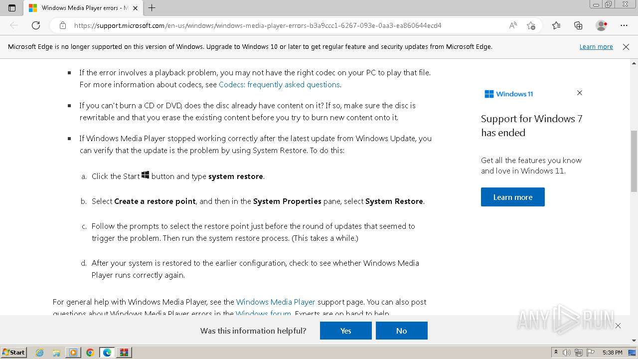The height and width of the screenshot is (359, 638).
Task: Dismiss the Edge unsupported notification bar
Action: coord(626,47)
